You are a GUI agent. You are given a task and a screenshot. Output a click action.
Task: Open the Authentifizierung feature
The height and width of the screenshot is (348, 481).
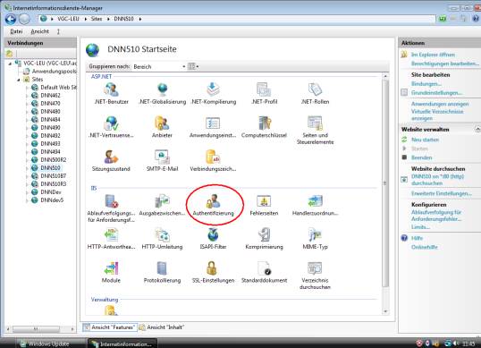[213, 205]
